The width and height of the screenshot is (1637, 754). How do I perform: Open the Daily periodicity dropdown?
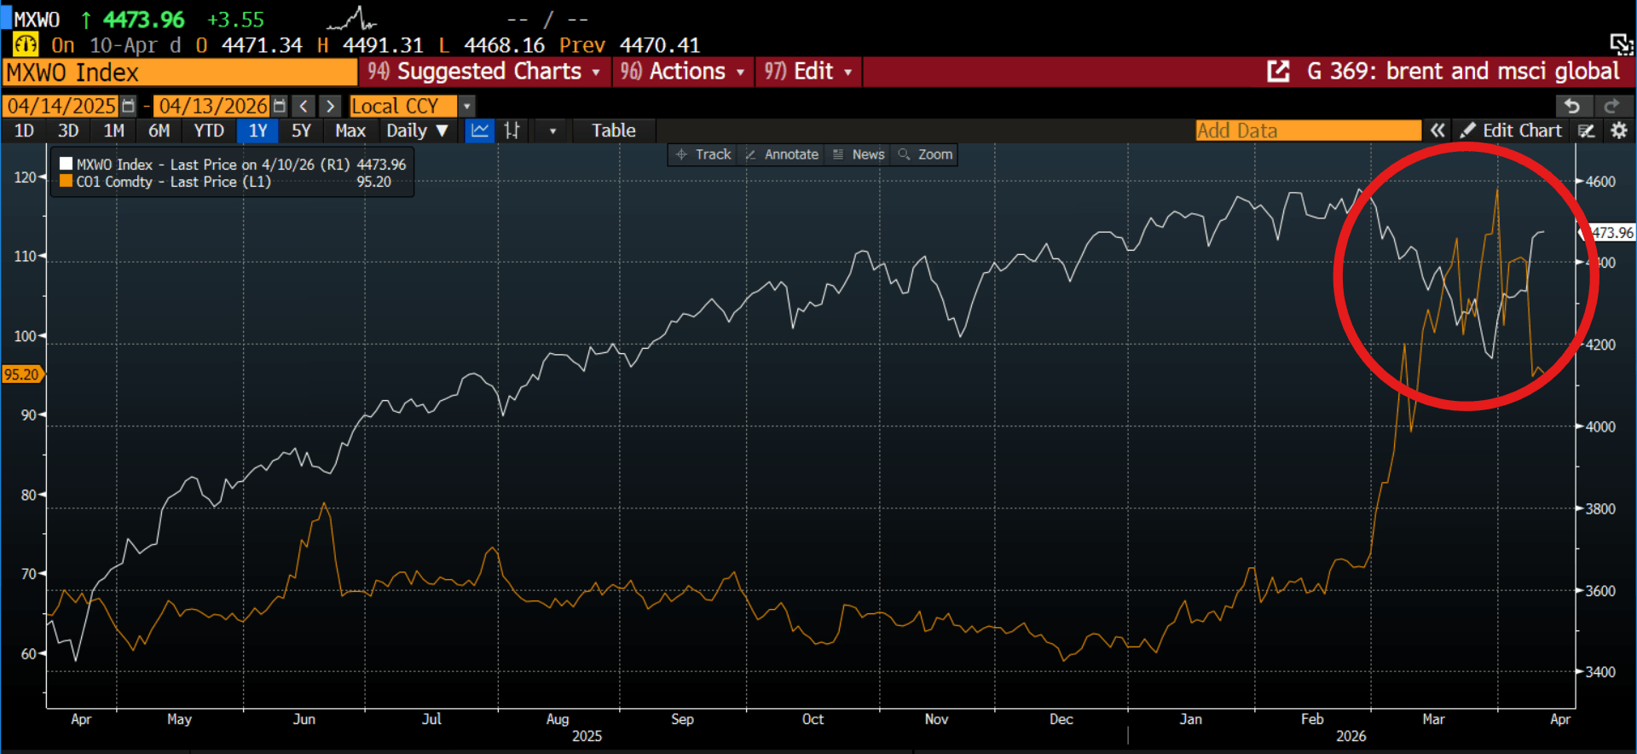click(x=417, y=130)
